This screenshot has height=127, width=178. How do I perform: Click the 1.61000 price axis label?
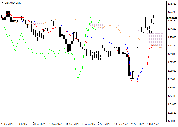pyautogui.click(x=172, y=104)
